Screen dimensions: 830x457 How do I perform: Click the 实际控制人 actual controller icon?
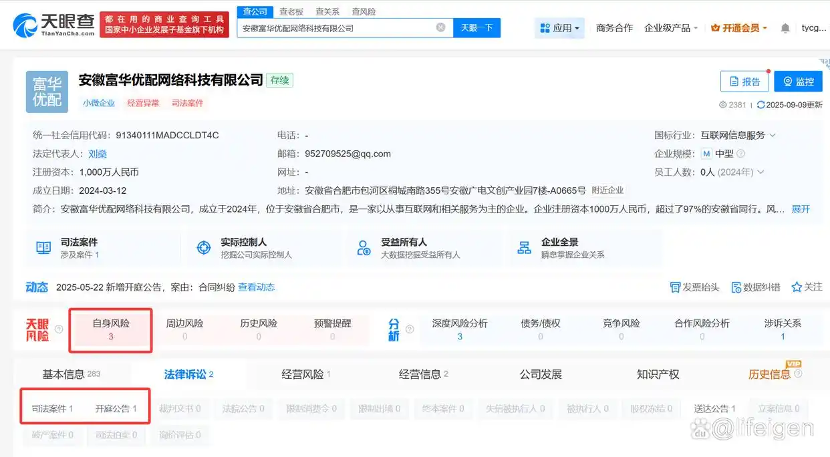point(203,247)
